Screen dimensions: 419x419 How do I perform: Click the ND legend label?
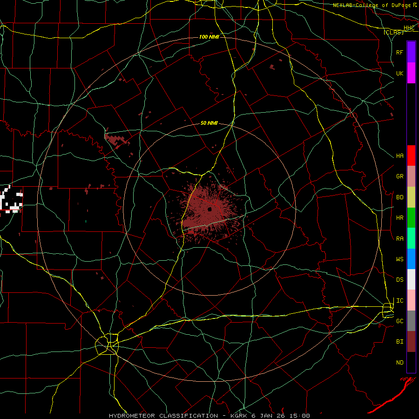pos(400,363)
